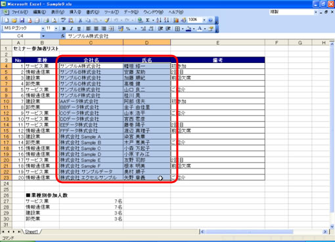The image size is (335, 242).
Task: Show the Drawing toolbar icon
Action: [x=183, y=20]
